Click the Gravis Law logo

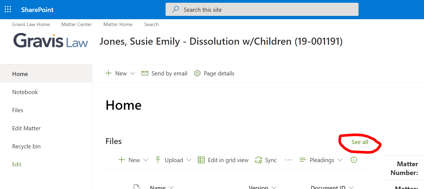point(51,41)
